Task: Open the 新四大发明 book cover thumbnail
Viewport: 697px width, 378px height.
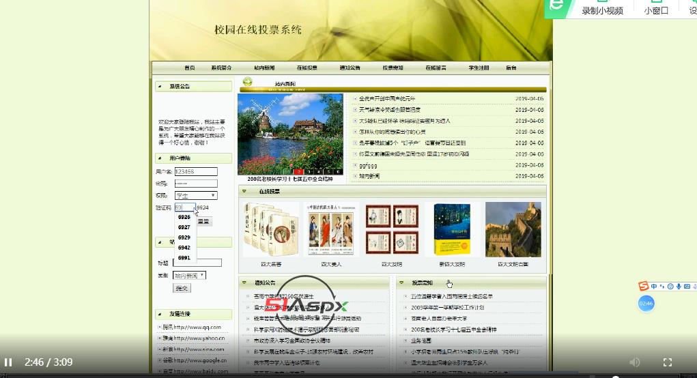Action: coord(452,230)
